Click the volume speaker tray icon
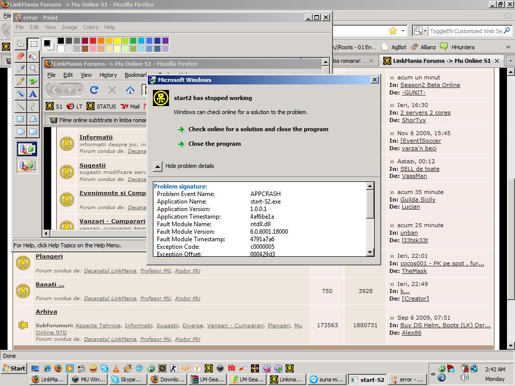Viewport: 515px width, 386px height. pos(464,377)
